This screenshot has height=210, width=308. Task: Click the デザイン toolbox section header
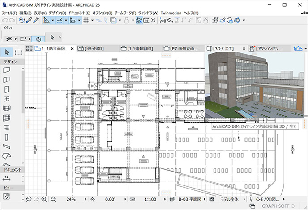tap(12, 62)
